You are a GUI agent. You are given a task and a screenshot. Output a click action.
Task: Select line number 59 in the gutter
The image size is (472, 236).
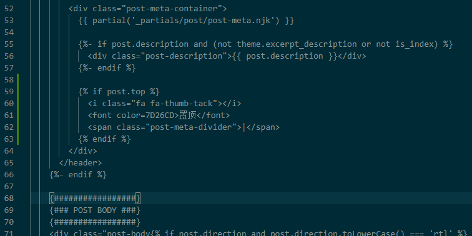coord(9,92)
